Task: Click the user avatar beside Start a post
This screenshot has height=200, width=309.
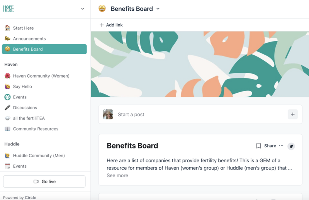Action: click(108, 114)
